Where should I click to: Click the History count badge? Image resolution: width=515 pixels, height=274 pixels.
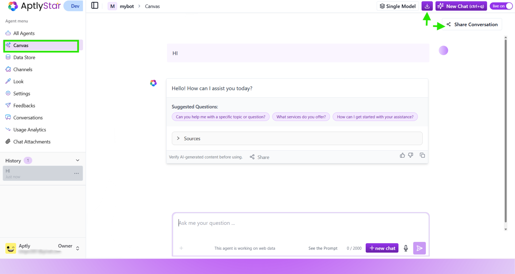pos(28,160)
